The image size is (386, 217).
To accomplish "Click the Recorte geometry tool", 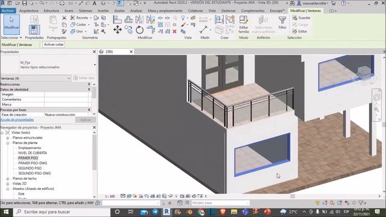I will [x=79, y=17].
